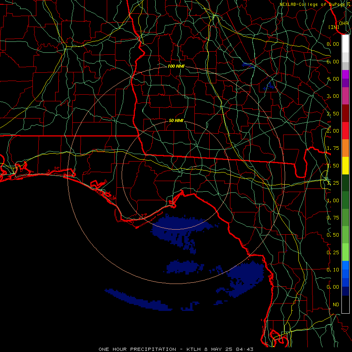This screenshot has width=352, height=352.
Task: Click the '2.50' legend value
Action: pos(333,113)
